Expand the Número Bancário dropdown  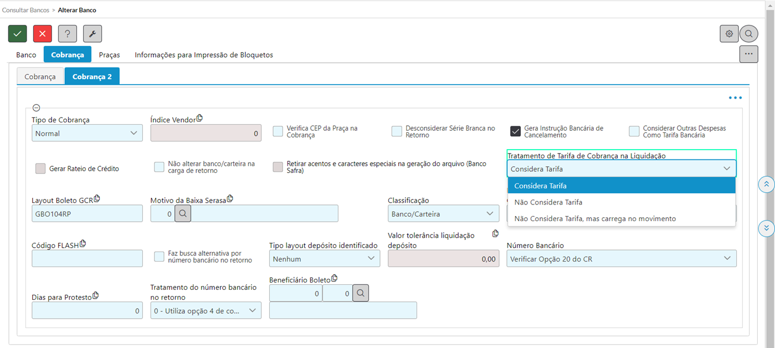pyautogui.click(x=621, y=259)
